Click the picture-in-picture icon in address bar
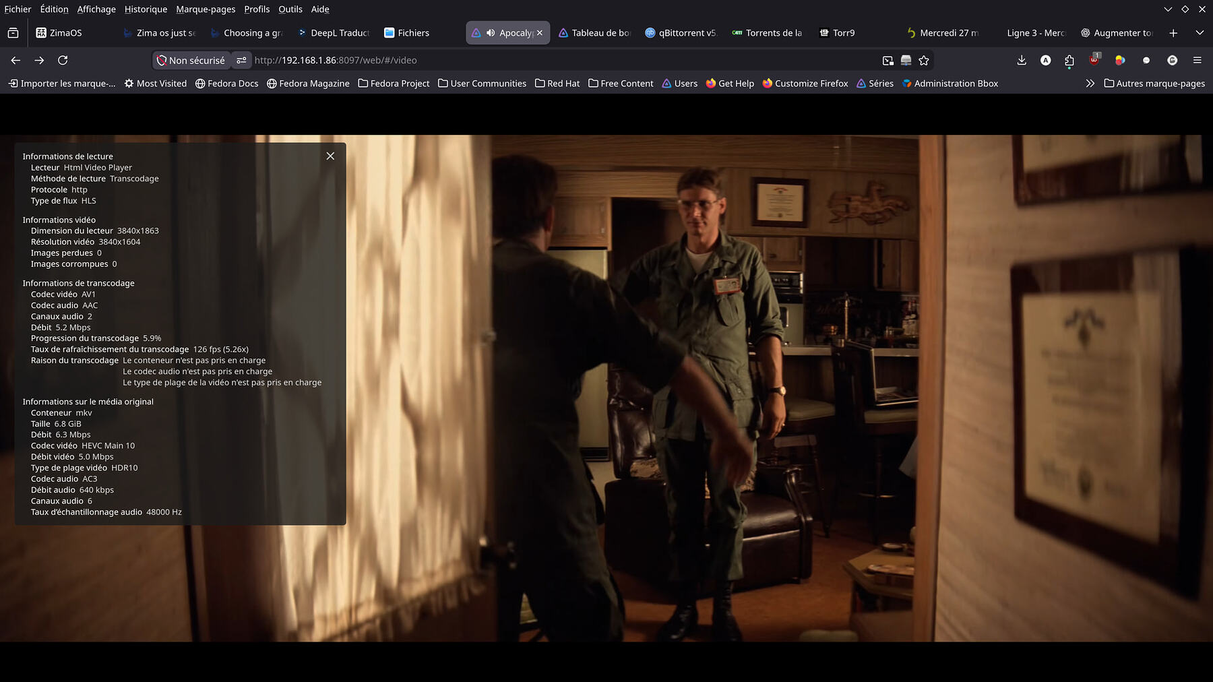Viewport: 1213px width, 682px height. point(888,61)
